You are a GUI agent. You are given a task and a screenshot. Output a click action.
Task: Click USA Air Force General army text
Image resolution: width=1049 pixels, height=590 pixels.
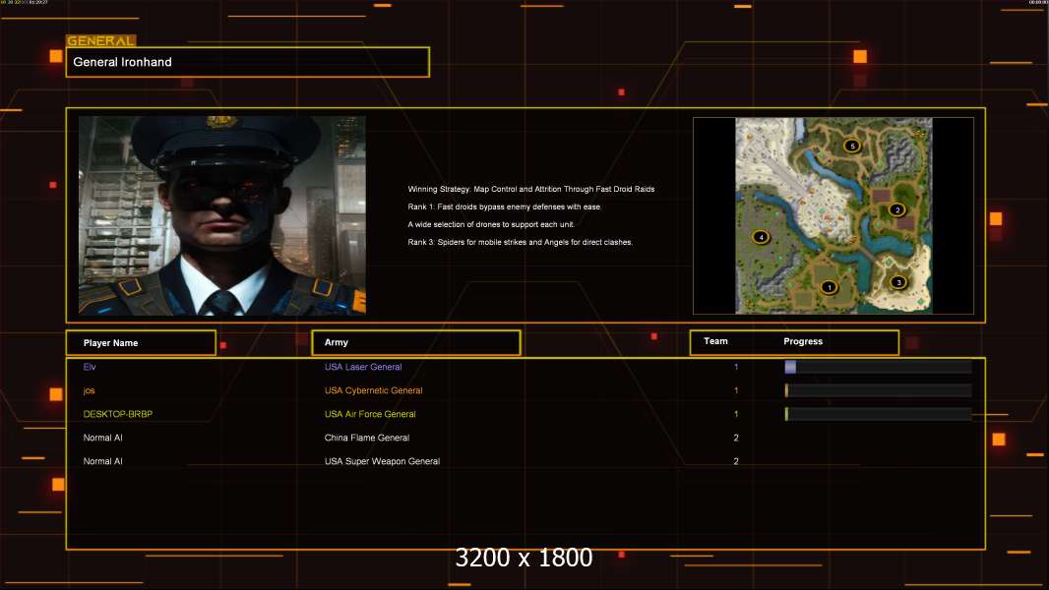coord(370,414)
